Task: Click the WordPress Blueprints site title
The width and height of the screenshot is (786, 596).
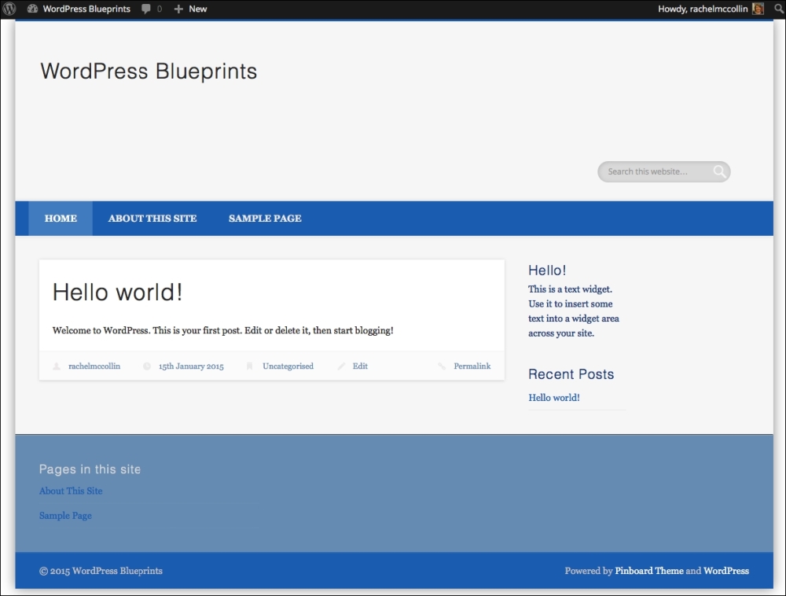Action: 149,72
